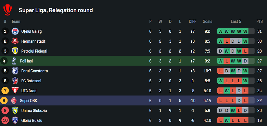Click the Super Liga trophy logo
The image size is (267, 126).
(8, 10)
